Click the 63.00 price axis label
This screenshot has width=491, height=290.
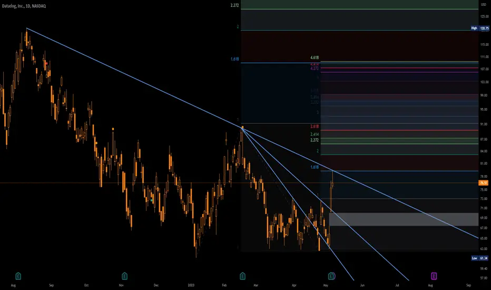(484, 249)
